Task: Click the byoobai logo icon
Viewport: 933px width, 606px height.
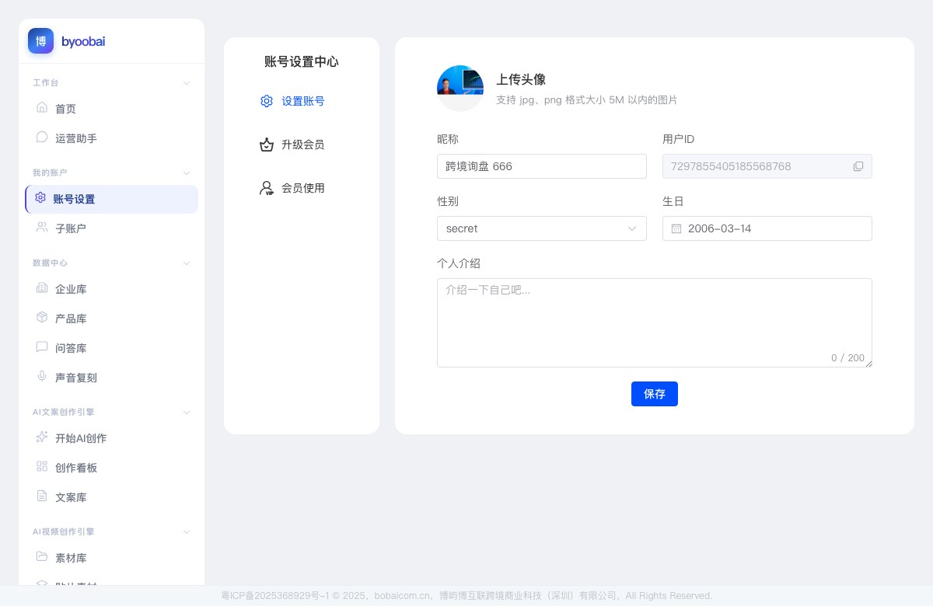Action: (40, 41)
